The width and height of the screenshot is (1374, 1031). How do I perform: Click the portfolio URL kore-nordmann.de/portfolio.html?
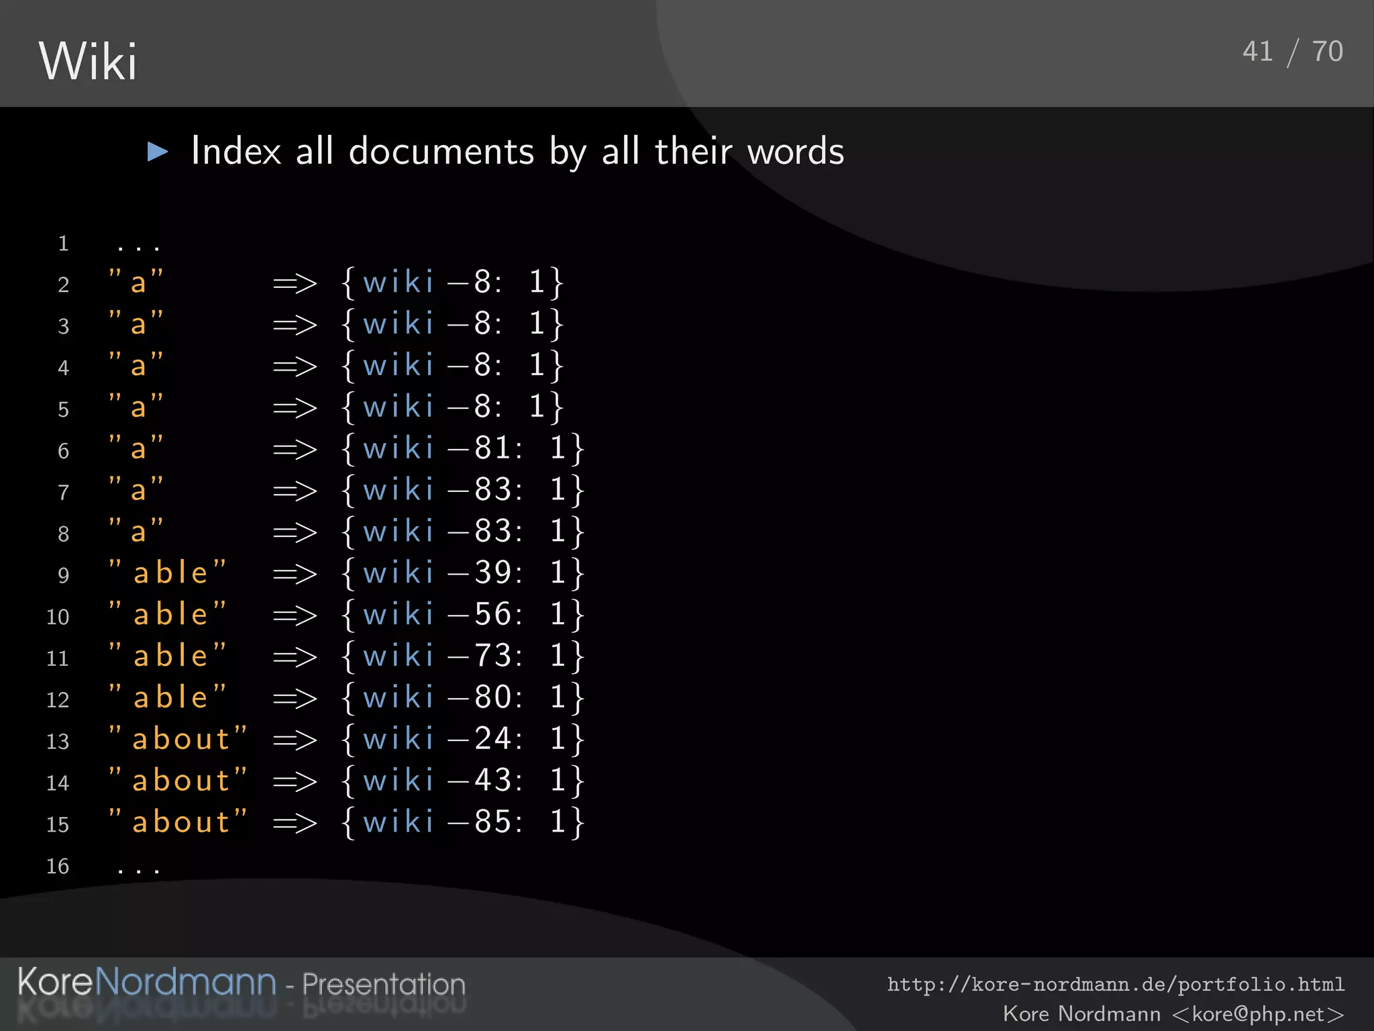[1116, 984]
